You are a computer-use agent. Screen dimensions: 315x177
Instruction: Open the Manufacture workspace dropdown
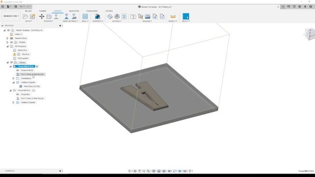[x=11, y=16]
